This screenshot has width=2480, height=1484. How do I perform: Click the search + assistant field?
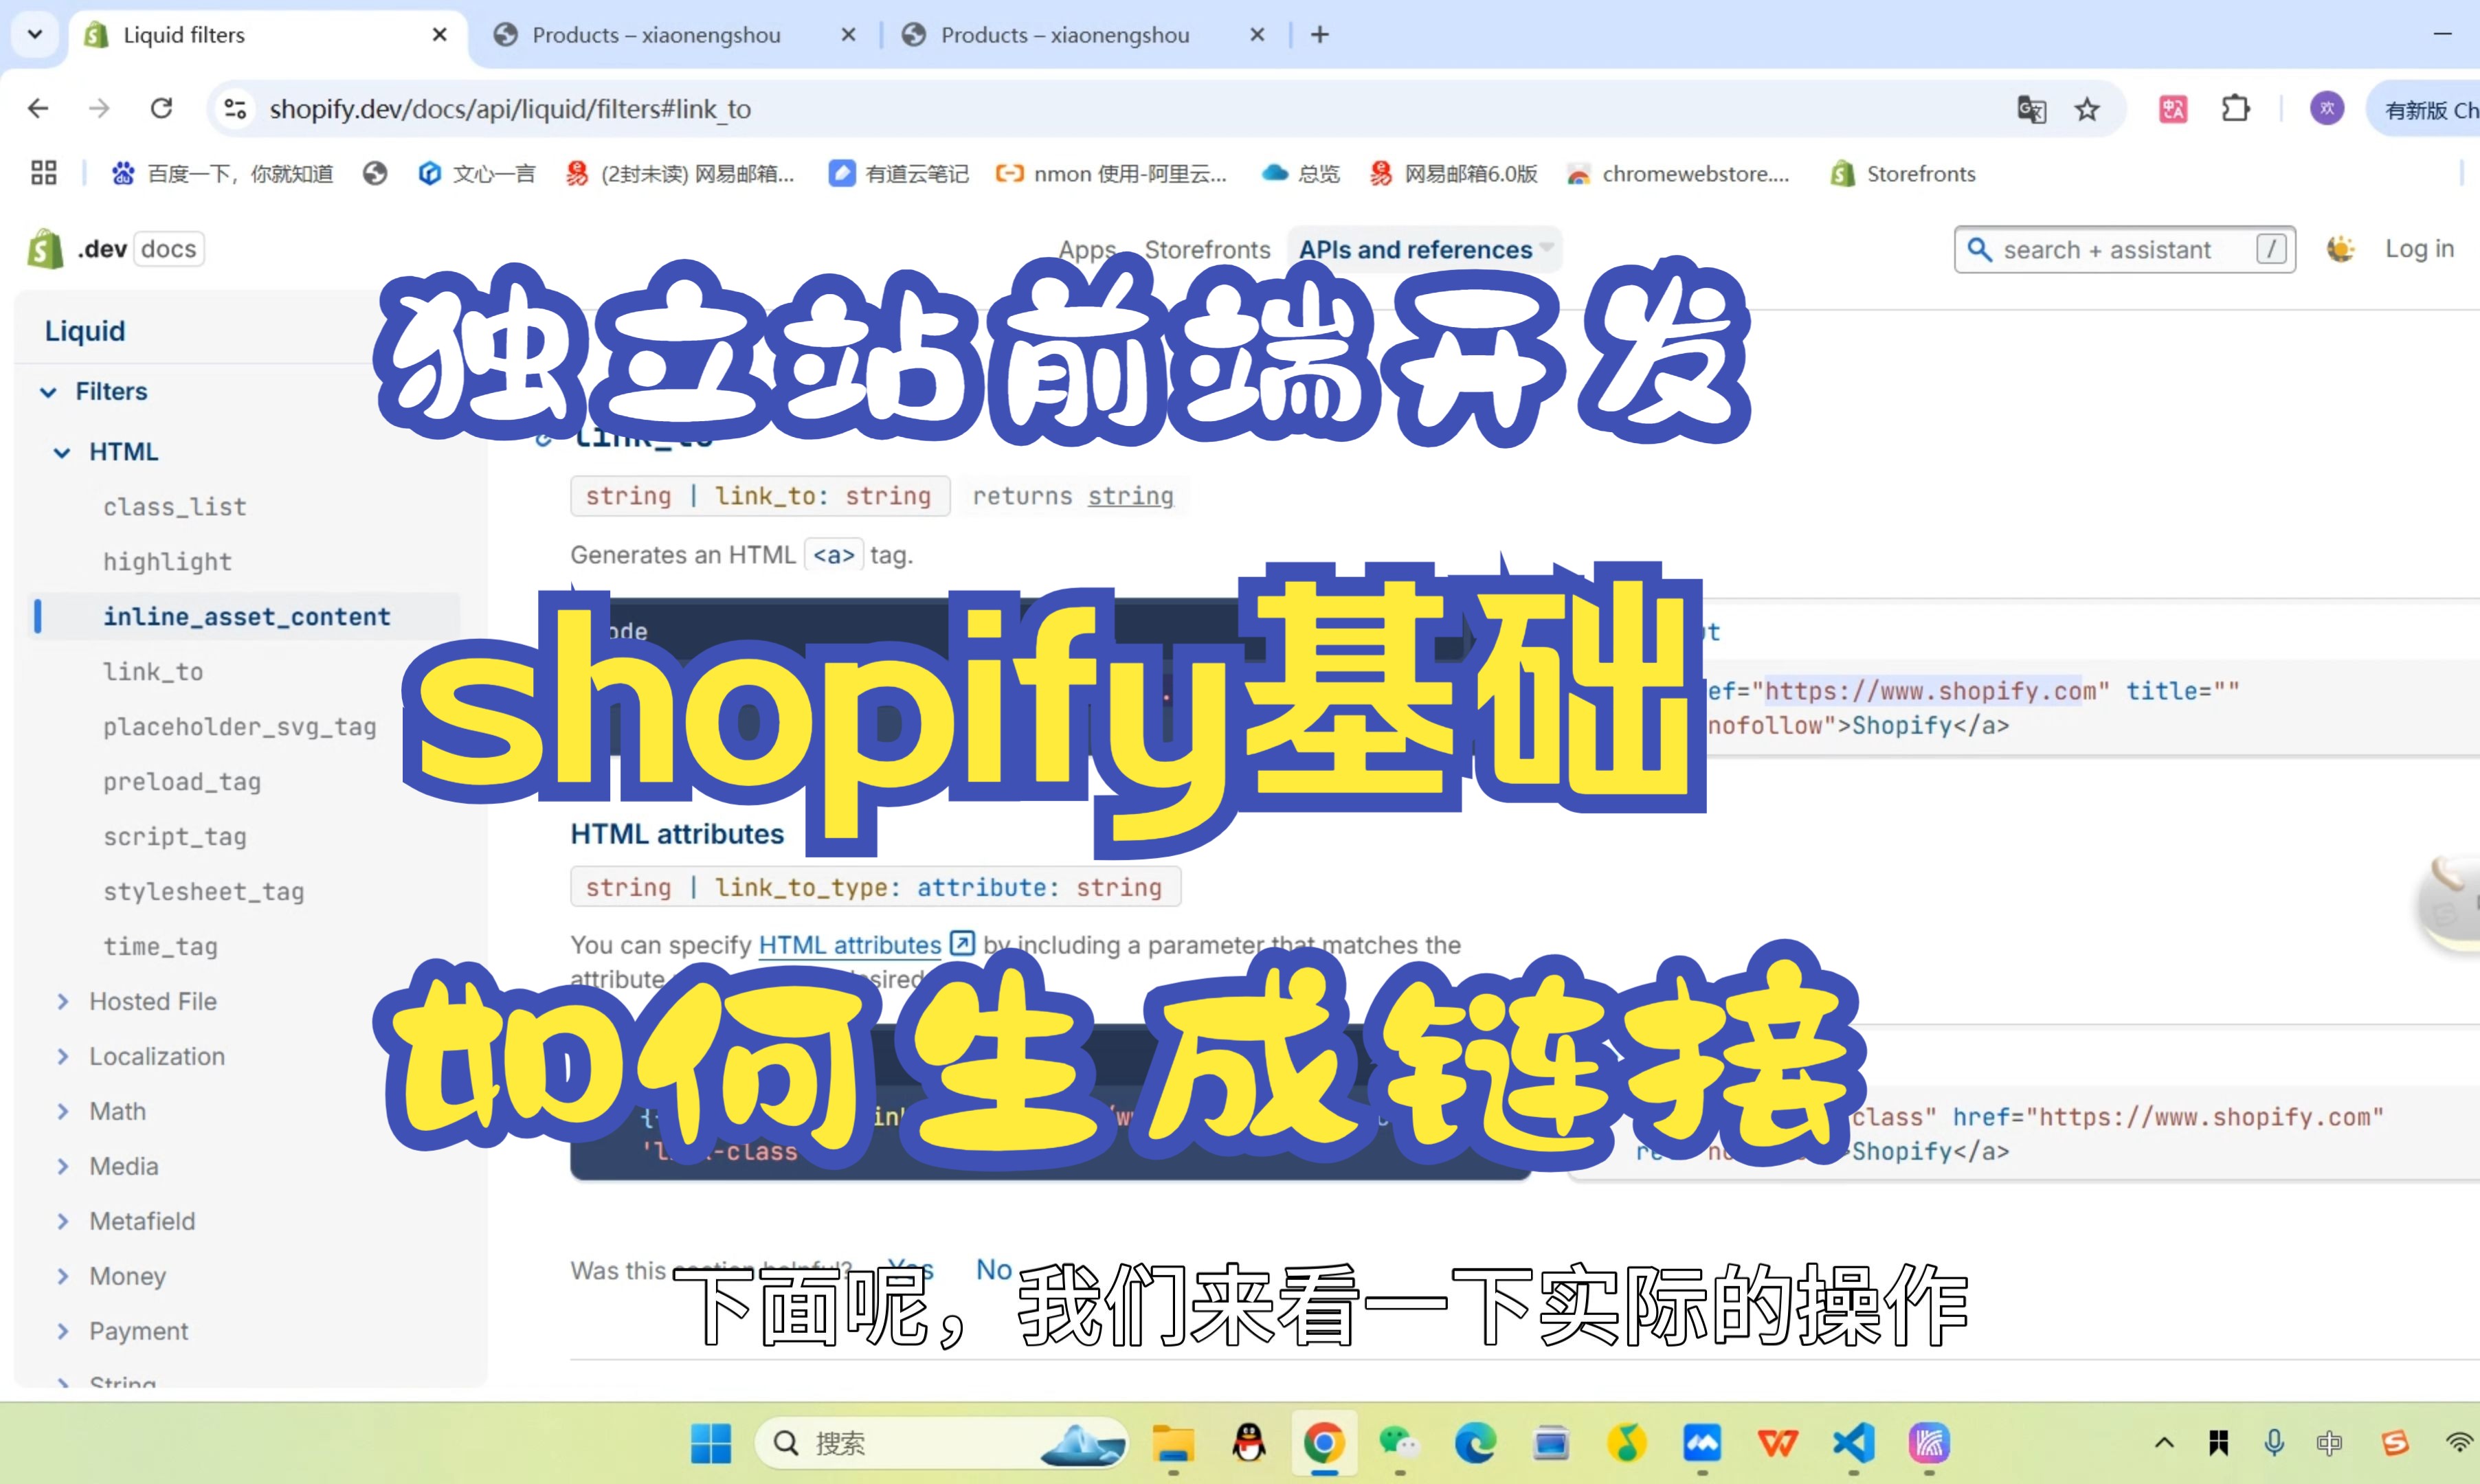click(2124, 249)
